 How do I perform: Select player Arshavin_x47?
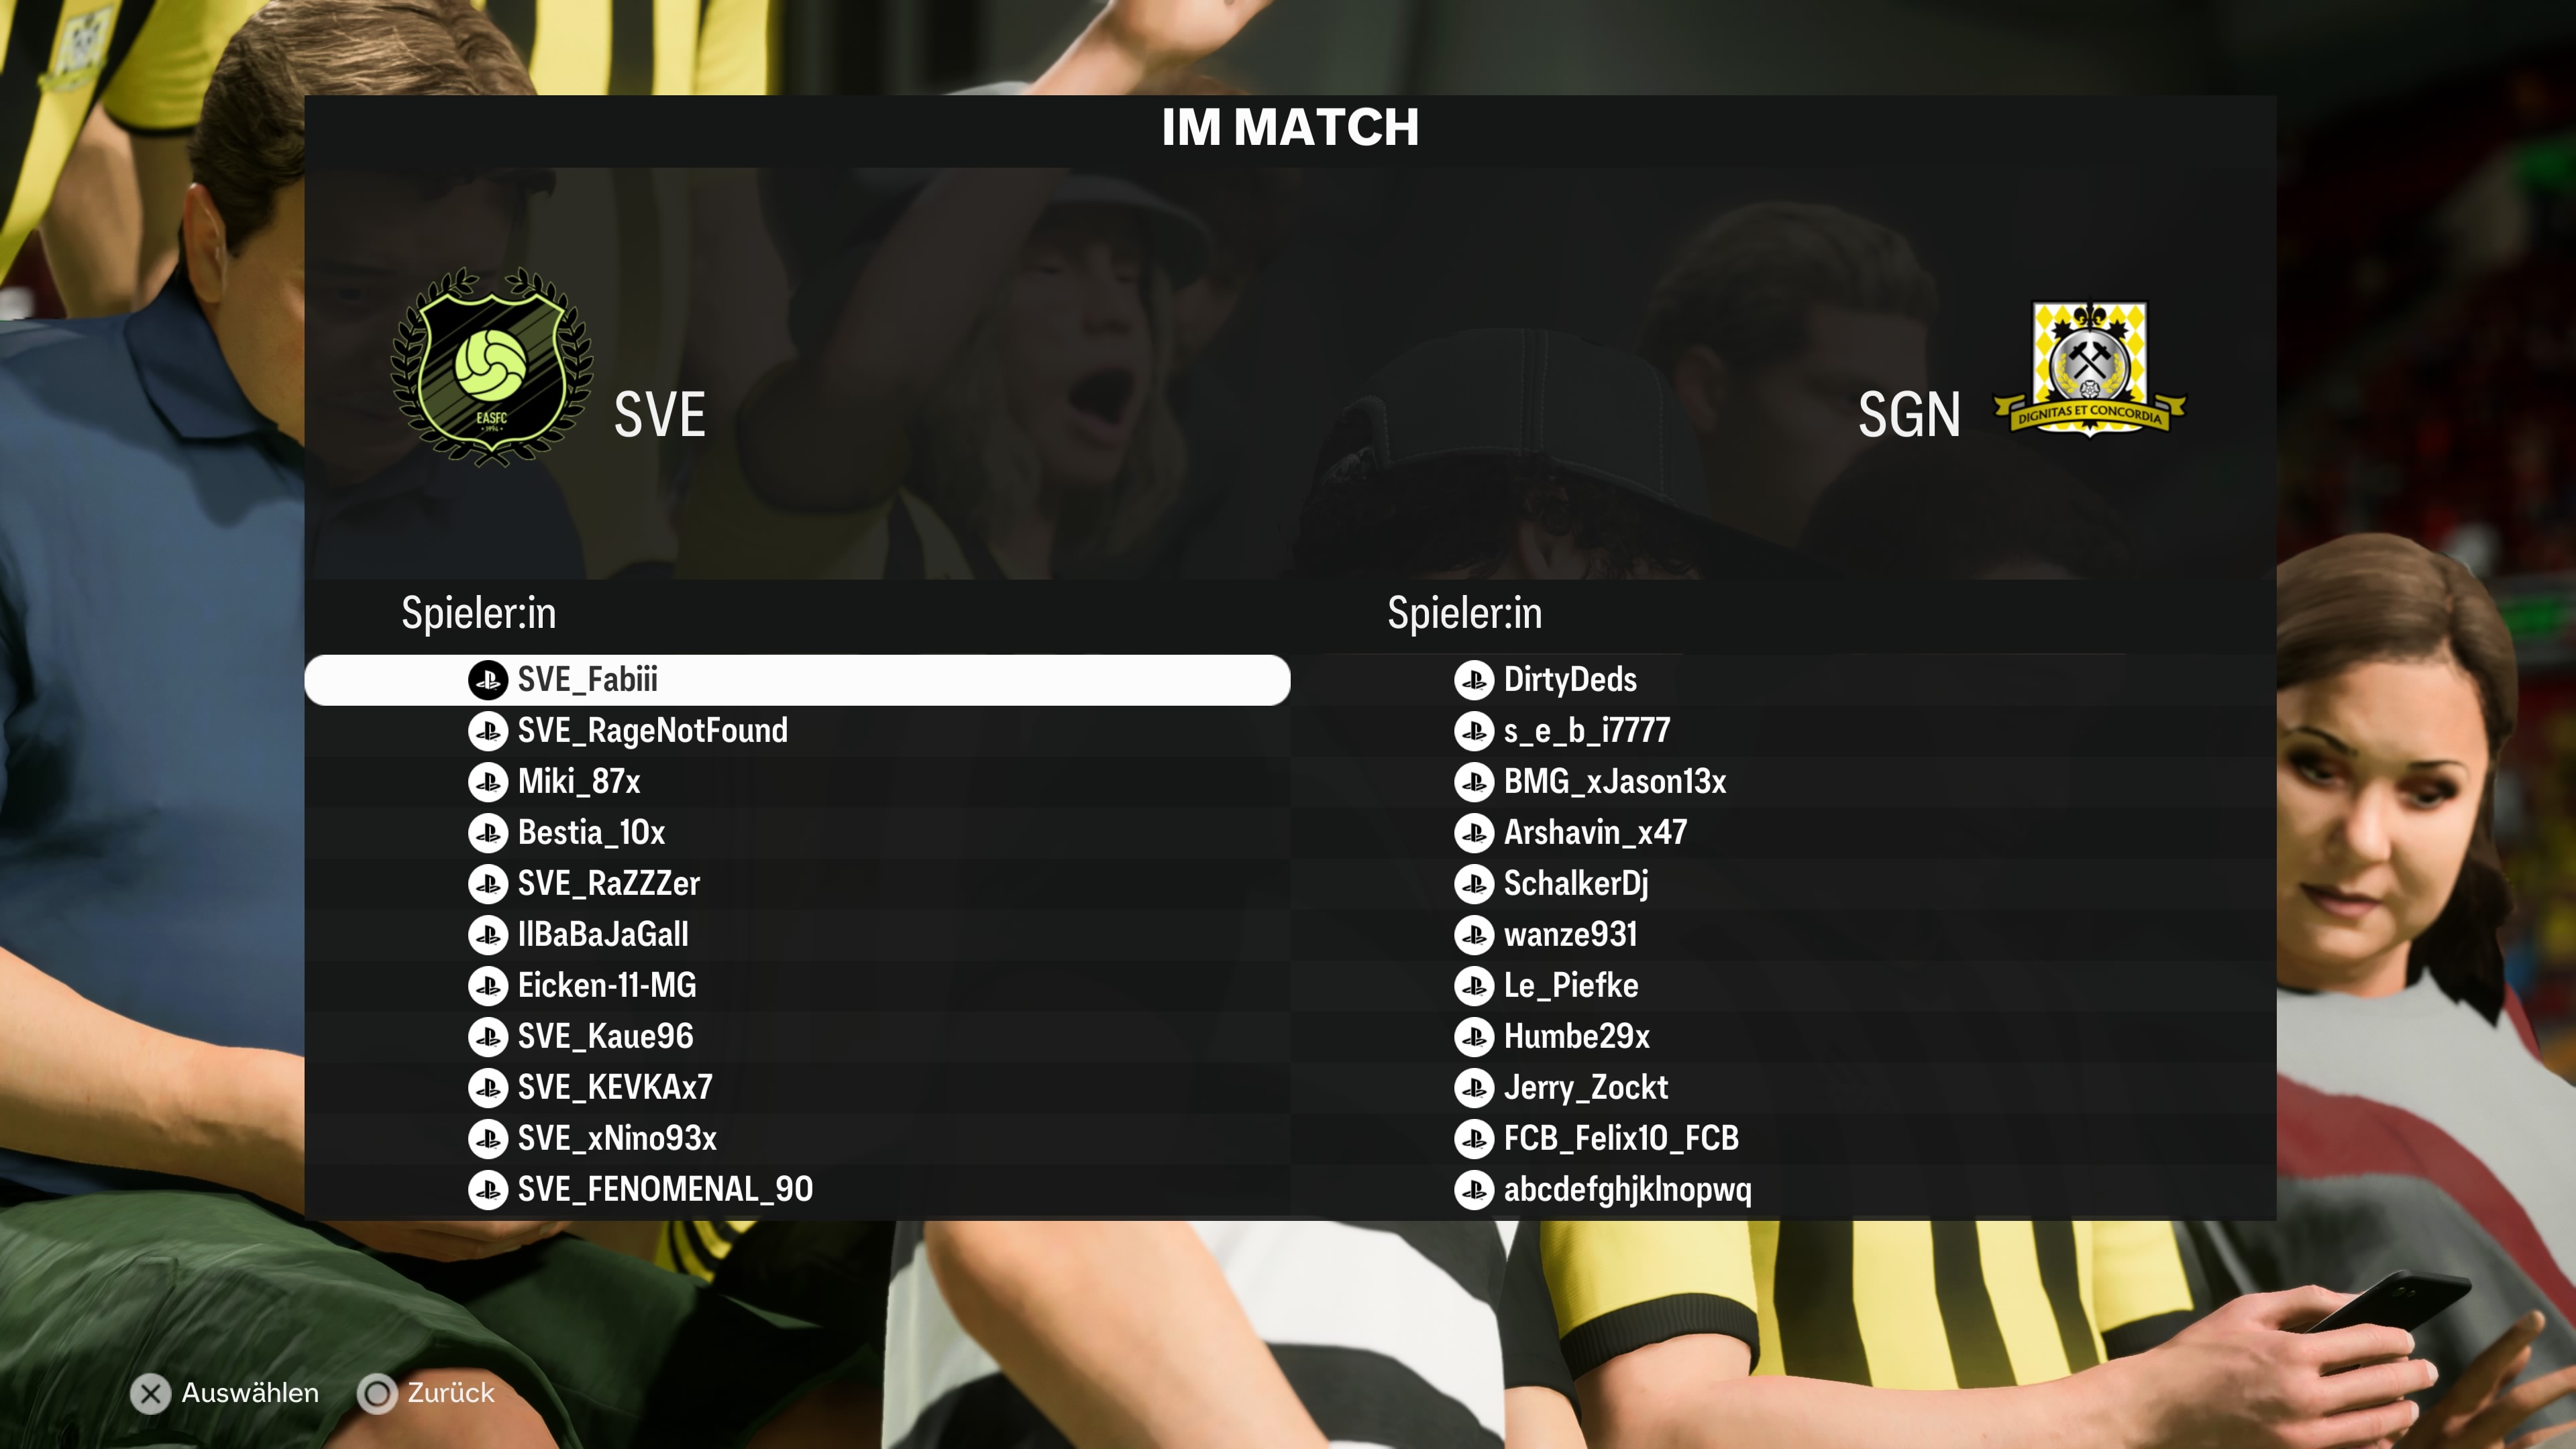1783,833
